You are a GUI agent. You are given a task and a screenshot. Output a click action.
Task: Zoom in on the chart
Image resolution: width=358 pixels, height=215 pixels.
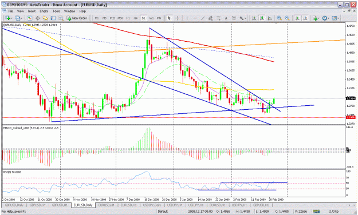pyautogui.click(x=279, y=18)
